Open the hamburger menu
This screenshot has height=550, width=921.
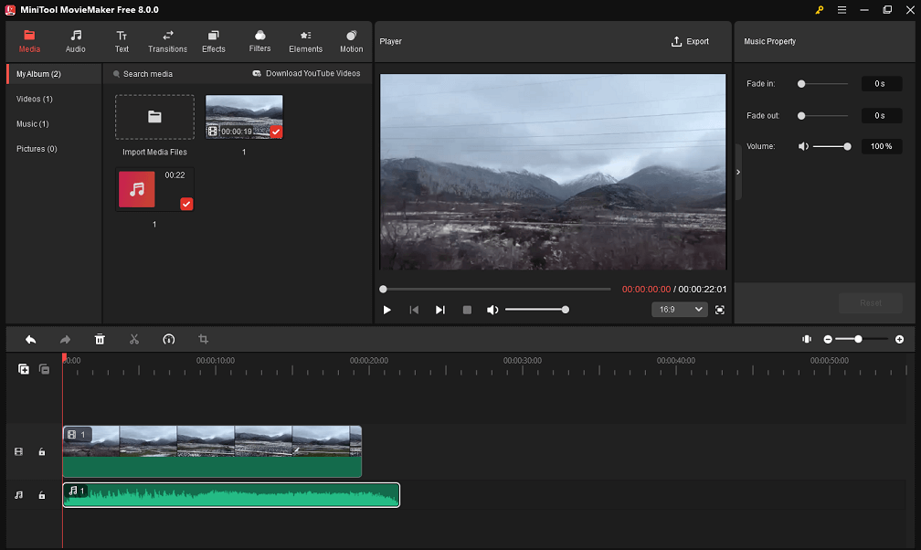click(842, 10)
